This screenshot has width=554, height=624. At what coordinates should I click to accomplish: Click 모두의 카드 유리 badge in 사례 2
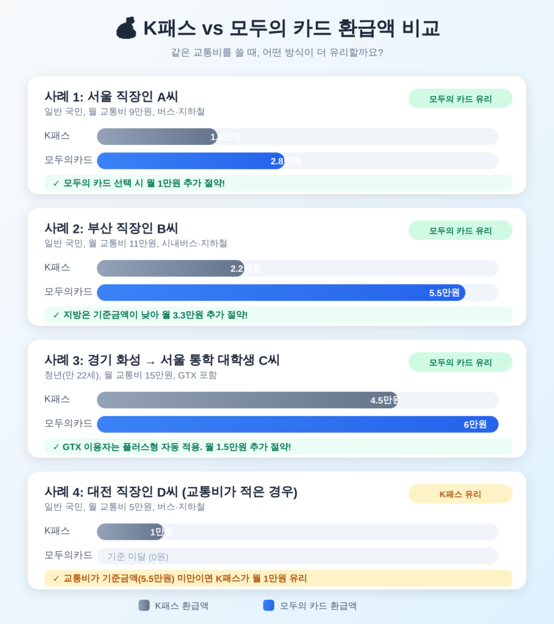[x=460, y=230]
